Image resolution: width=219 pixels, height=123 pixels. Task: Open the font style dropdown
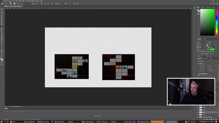pos(212,42)
